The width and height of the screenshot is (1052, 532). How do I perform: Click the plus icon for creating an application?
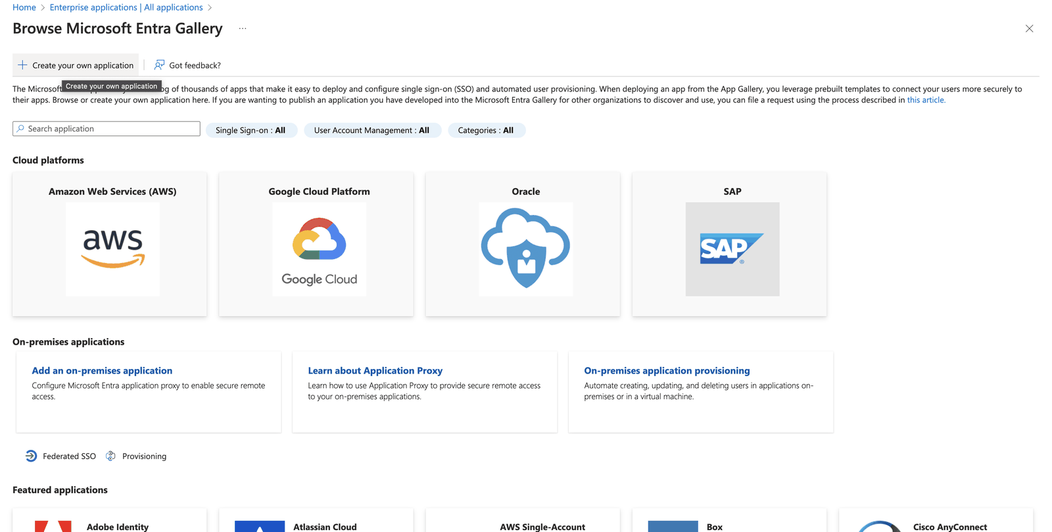coord(22,65)
